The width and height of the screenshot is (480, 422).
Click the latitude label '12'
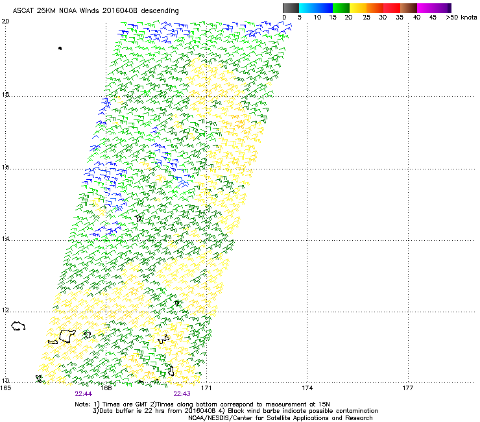pos(5,310)
